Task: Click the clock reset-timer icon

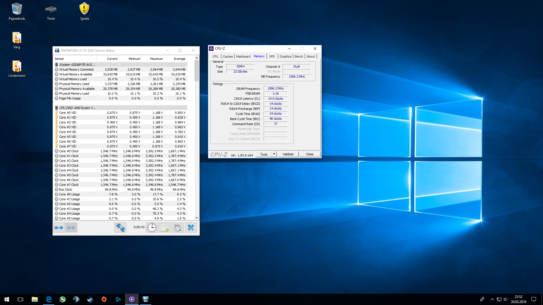Action: (x=152, y=228)
